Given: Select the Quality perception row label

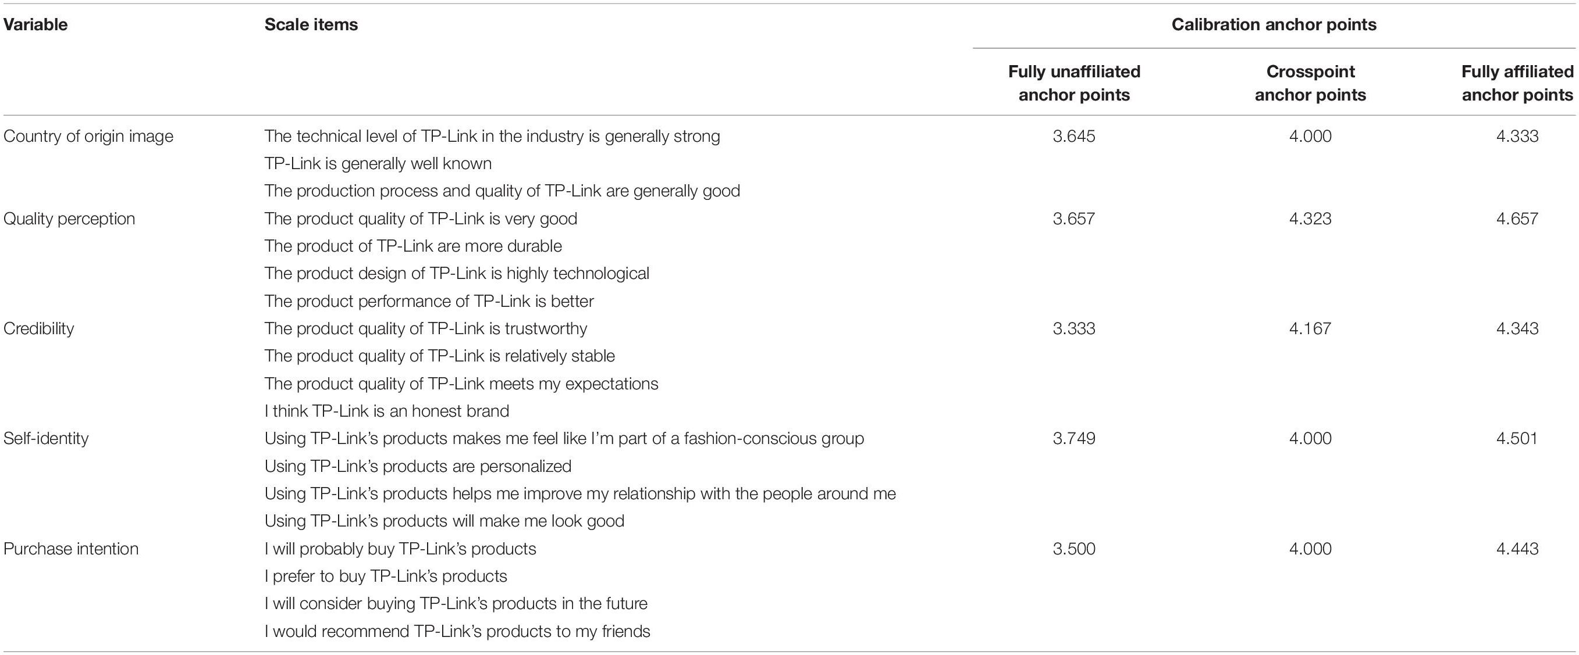Looking at the screenshot, I should [x=69, y=219].
